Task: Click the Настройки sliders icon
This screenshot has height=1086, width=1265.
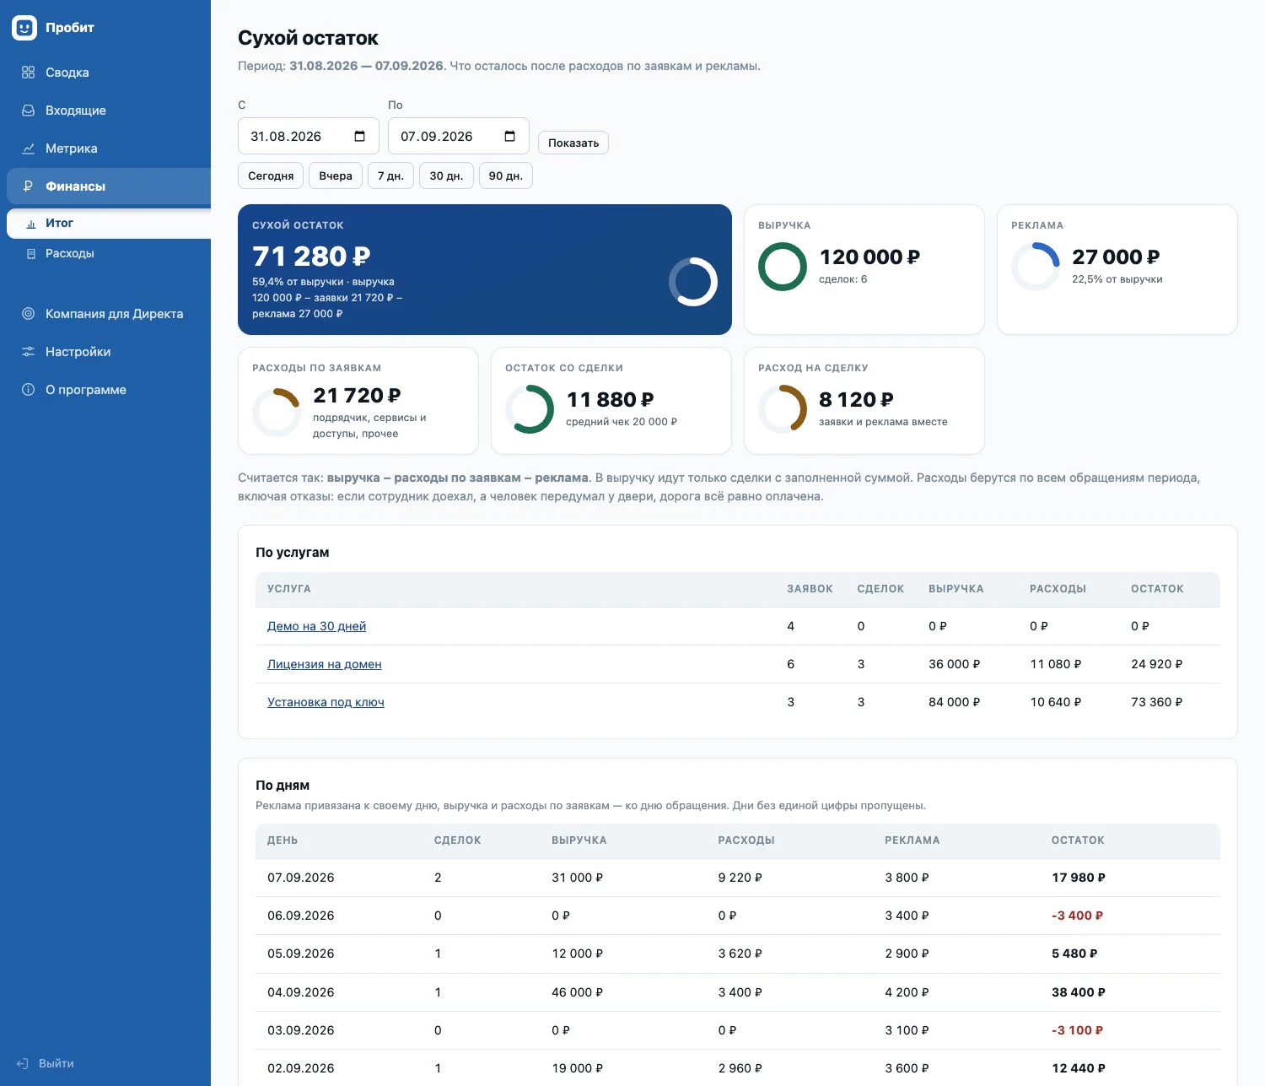Action: [28, 352]
